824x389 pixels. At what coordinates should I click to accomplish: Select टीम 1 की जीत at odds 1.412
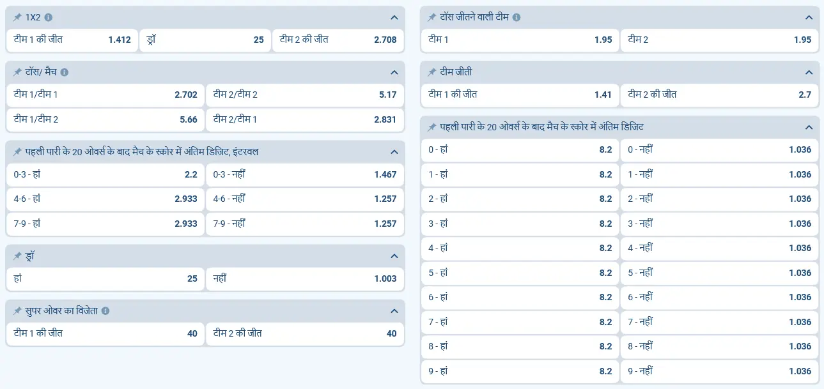click(72, 40)
